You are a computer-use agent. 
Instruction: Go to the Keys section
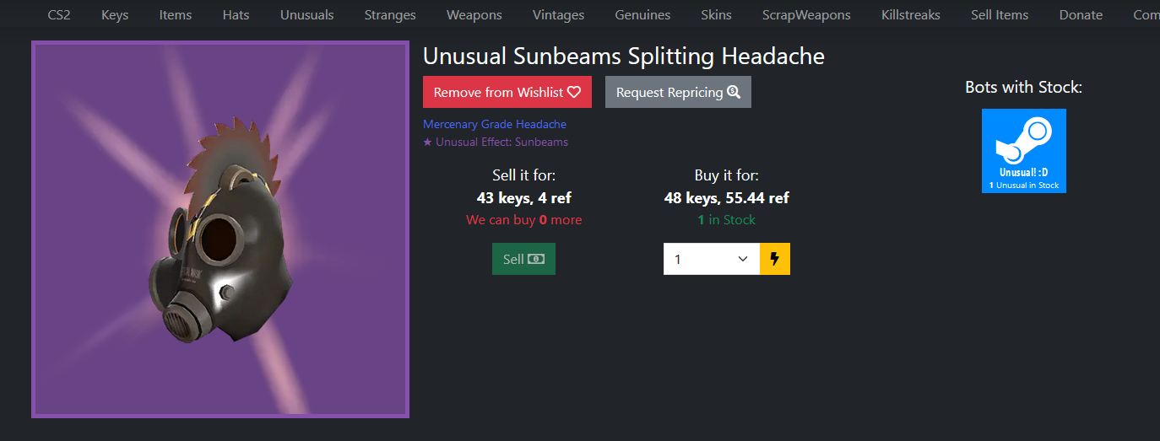(x=115, y=14)
